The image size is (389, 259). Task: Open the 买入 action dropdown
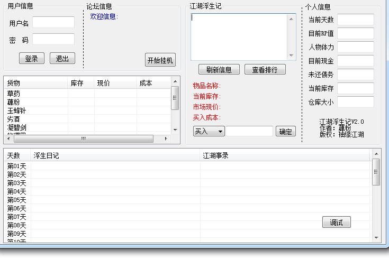(209, 132)
